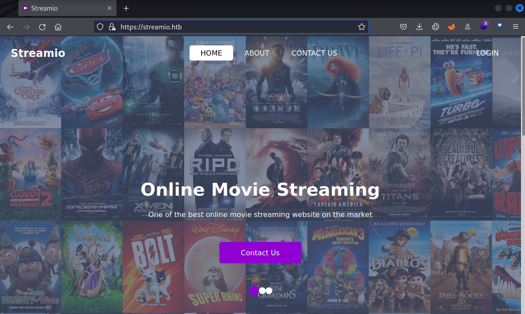Open the orange FoxyProxy extension
The height and width of the screenshot is (314, 525).
[451, 27]
